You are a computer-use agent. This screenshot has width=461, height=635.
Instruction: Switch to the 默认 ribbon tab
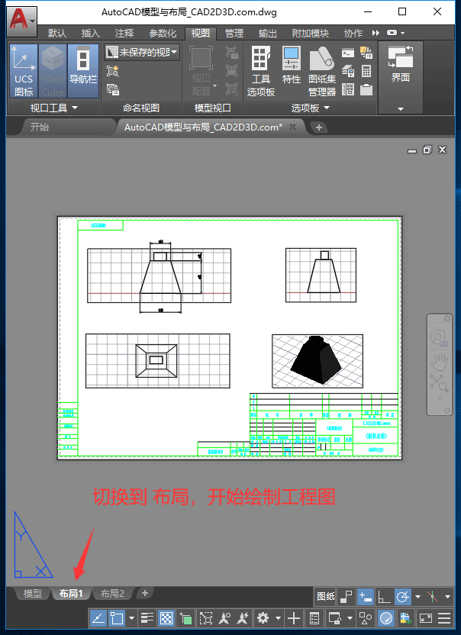coord(56,34)
